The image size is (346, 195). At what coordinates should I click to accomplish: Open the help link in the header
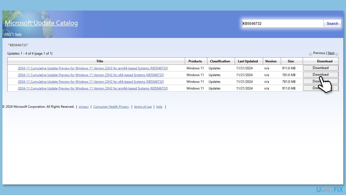coord(18,34)
